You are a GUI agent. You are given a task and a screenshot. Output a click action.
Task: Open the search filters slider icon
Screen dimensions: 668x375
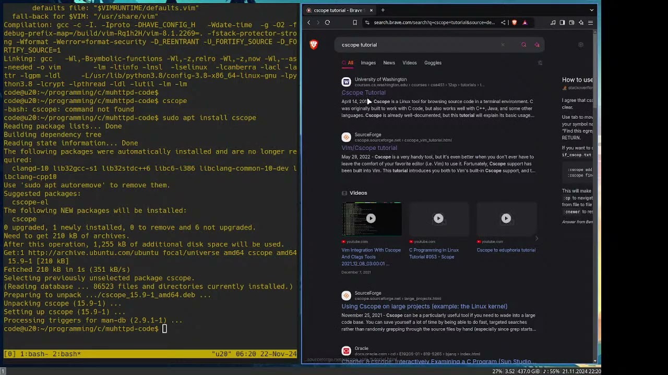(540, 63)
